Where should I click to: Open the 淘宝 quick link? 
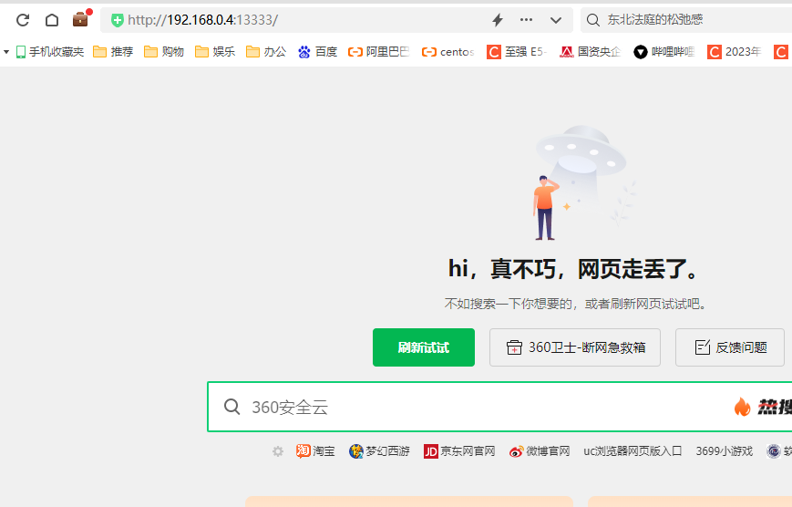pos(315,450)
